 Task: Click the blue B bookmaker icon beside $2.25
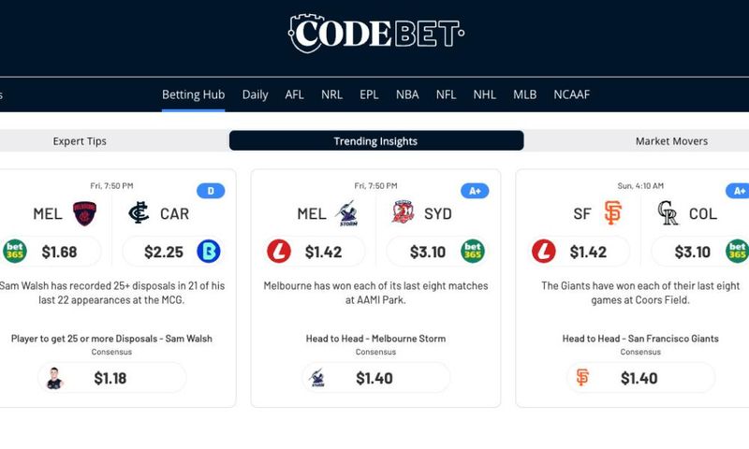coord(209,251)
